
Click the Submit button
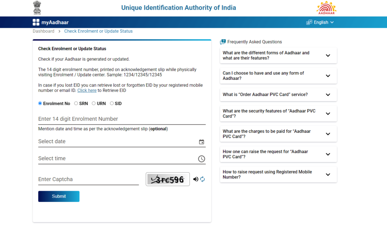click(x=59, y=196)
